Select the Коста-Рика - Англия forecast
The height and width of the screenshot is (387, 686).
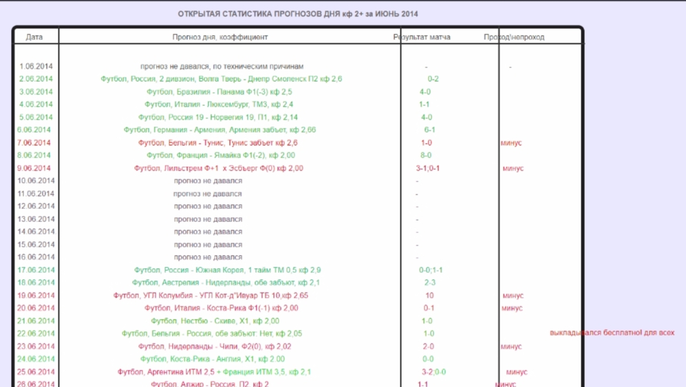tap(212, 359)
